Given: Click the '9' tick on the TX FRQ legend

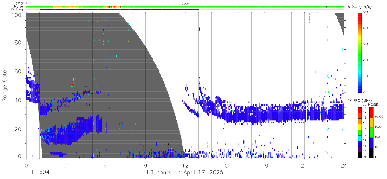Looking at the screenshot, I should (x=365, y=157).
